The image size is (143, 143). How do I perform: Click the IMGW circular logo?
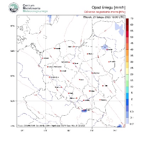tap(14, 8)
